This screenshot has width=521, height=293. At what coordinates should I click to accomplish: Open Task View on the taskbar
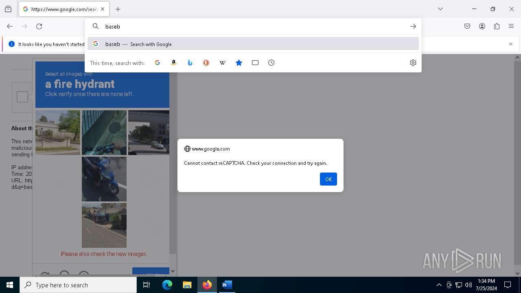pyautogui.click(x=147, y=285)
